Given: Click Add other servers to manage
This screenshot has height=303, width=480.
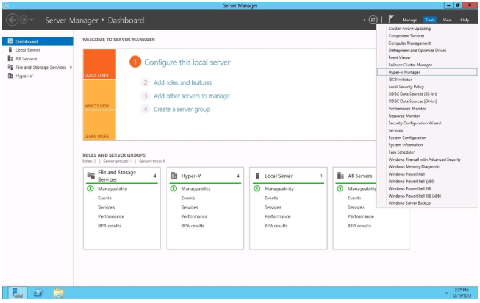Looking at the screenshot, I should click(x=192, y=96).
